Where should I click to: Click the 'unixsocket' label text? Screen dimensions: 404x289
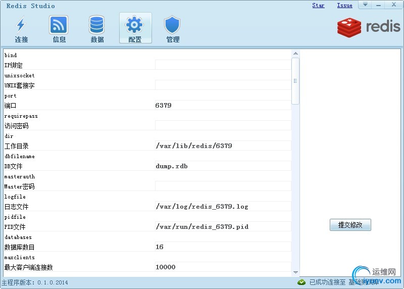[x=19, y=76]
